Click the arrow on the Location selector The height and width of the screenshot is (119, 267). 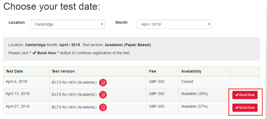pos(102,24)
